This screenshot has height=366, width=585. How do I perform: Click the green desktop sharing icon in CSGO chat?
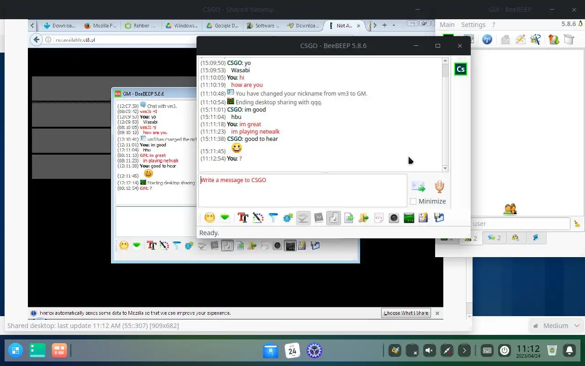pyautogui.click(x=409, y=218)
